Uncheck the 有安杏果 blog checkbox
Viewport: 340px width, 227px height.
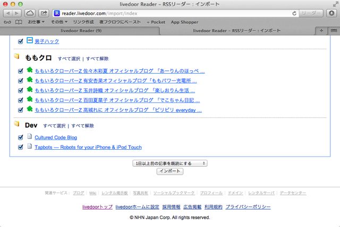coord(21,81)
